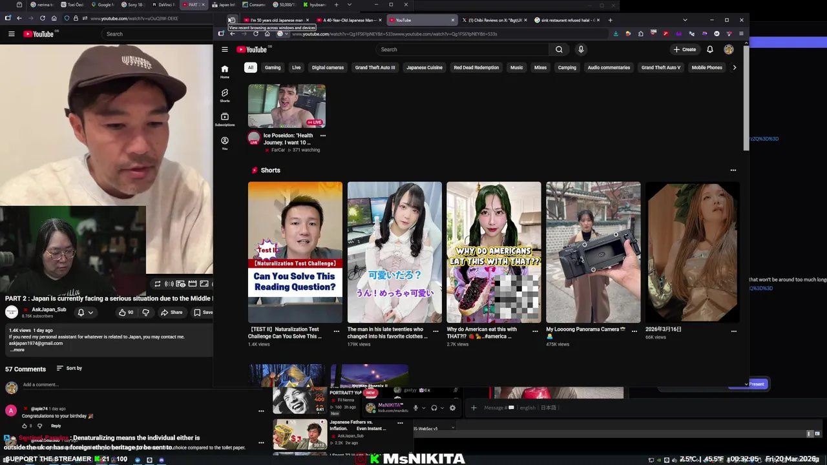Open the You section in the sidebar
The image size is (827, 465).
coord(225,143)
